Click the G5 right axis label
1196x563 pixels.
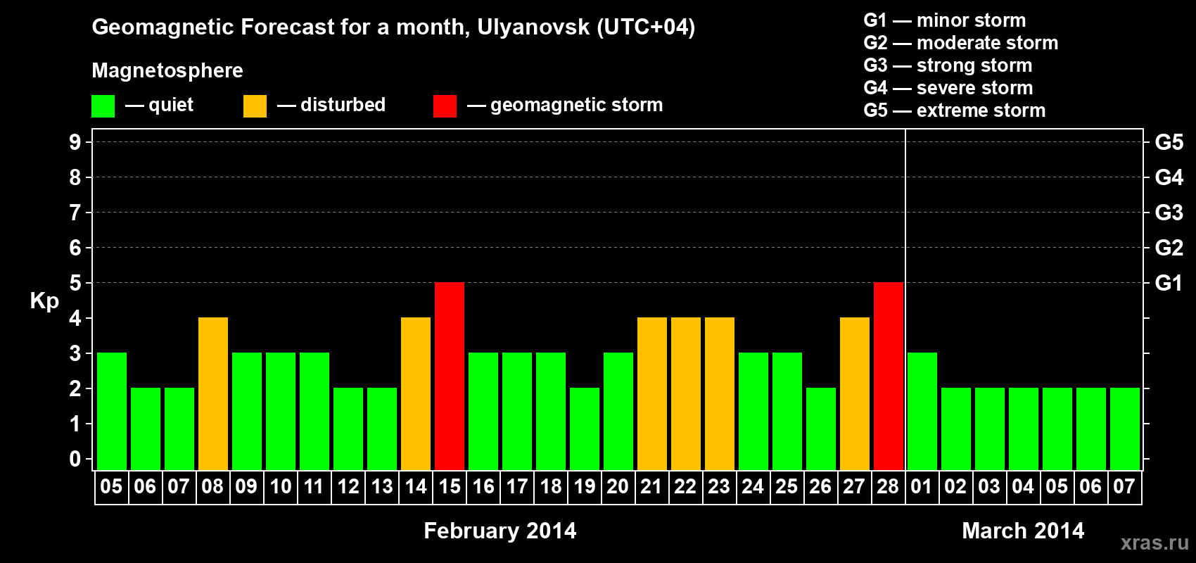click(x=1169, y=142)
